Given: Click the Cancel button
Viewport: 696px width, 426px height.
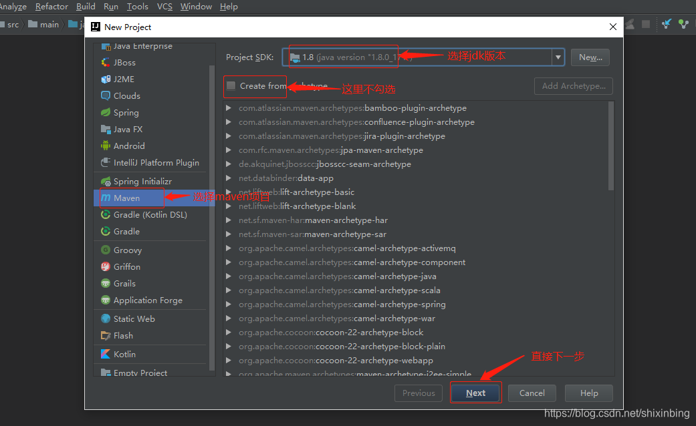Looking at the screenshot, I should pyautogui.click(x=532, y=393).
